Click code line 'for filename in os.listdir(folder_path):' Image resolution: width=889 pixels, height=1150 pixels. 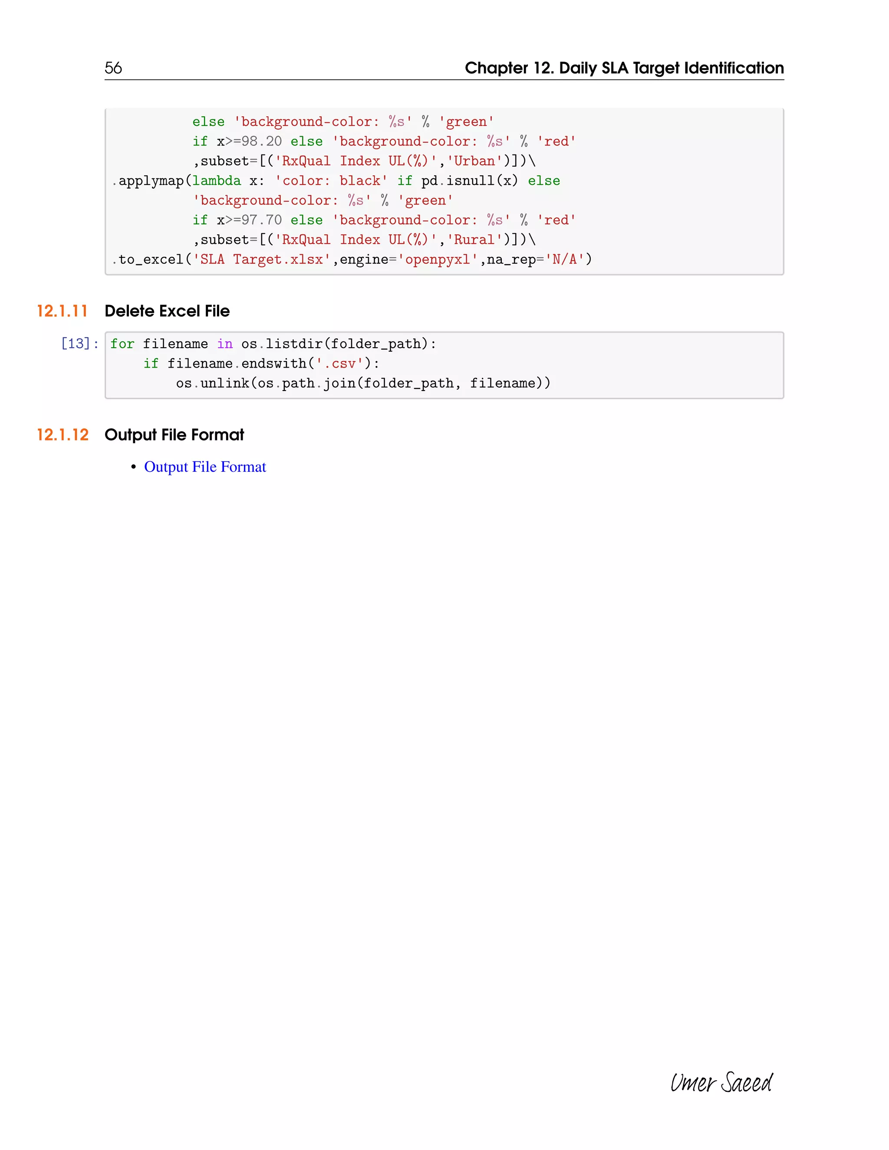tap(273, 344)
